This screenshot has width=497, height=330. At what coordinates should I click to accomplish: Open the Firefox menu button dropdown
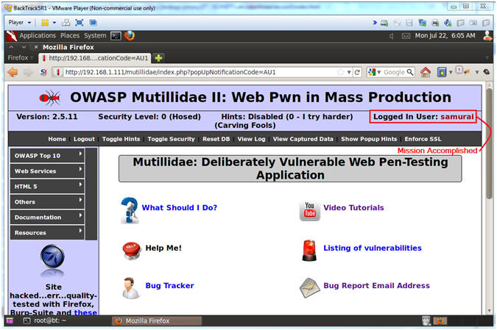(x=21, y=57)
